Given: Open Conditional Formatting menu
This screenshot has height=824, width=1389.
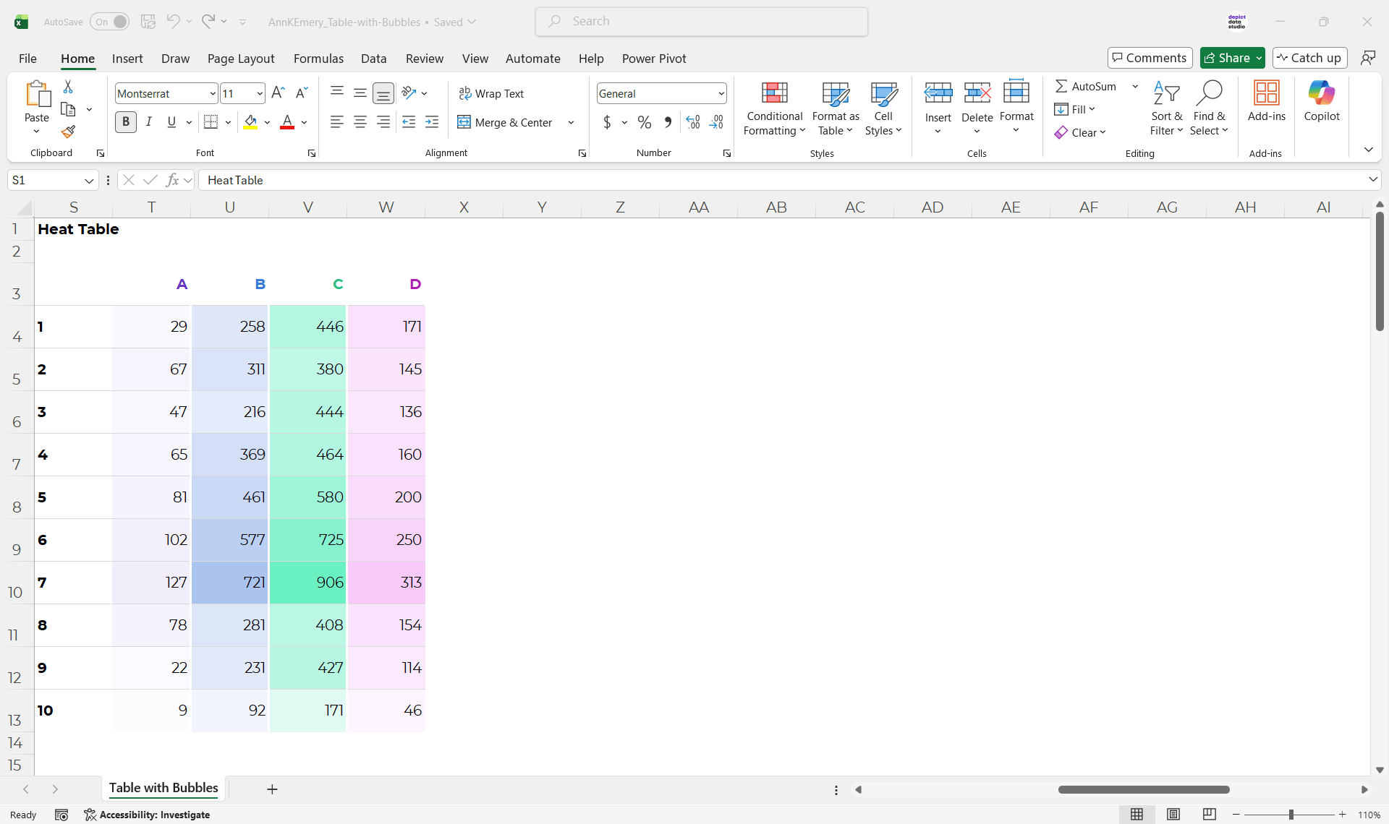Looking at the screenshot, I should point(774,108).
